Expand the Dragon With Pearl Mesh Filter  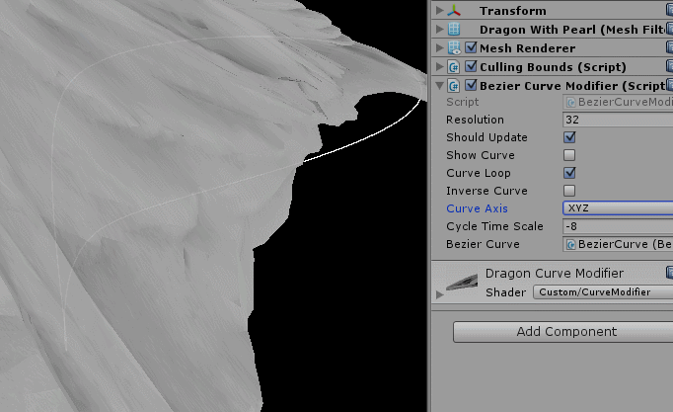point(439,29)
